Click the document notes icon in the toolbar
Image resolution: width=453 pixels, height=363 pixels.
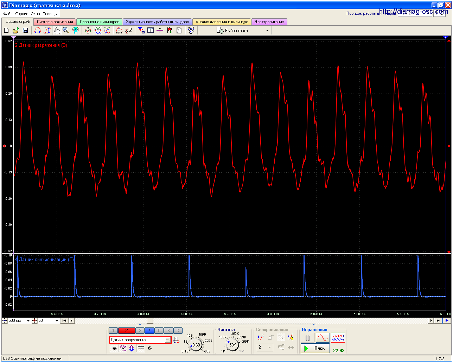pos(179,31)
